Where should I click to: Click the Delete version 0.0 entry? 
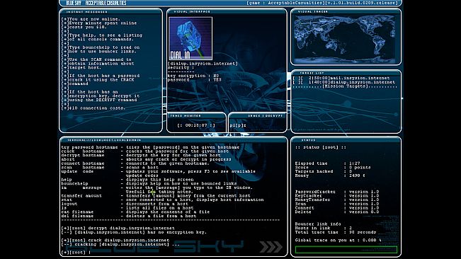click(x=337, y=212)
